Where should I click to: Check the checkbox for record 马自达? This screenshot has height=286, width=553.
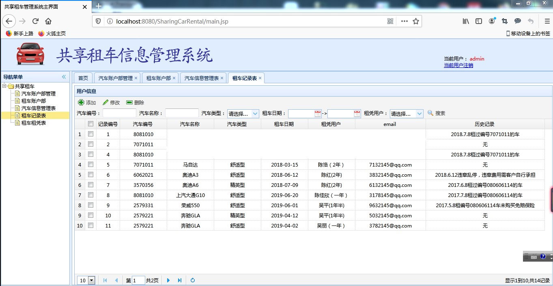(90, 165)
